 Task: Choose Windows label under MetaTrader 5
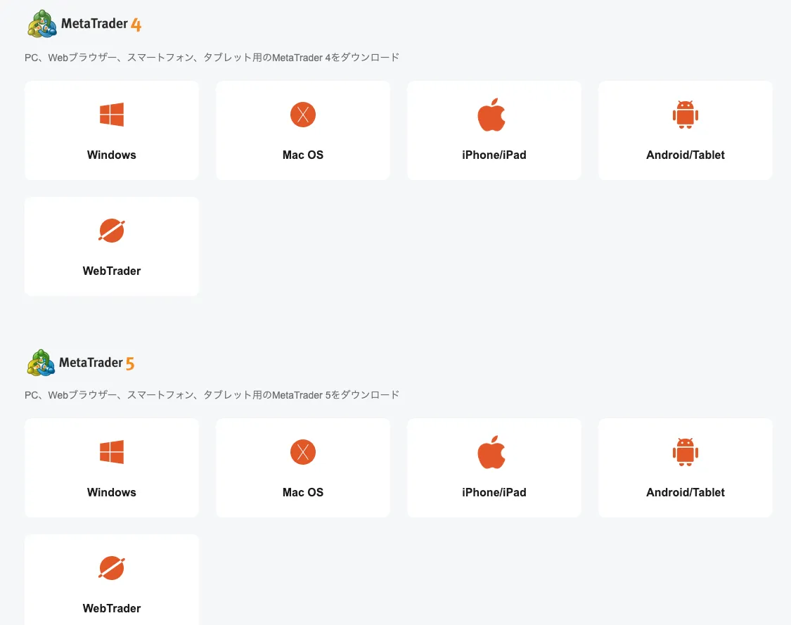coord(112,492)
